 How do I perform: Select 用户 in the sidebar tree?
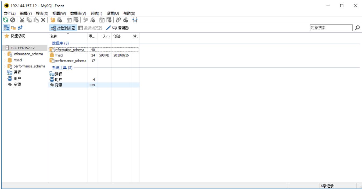tap(17, 79)
